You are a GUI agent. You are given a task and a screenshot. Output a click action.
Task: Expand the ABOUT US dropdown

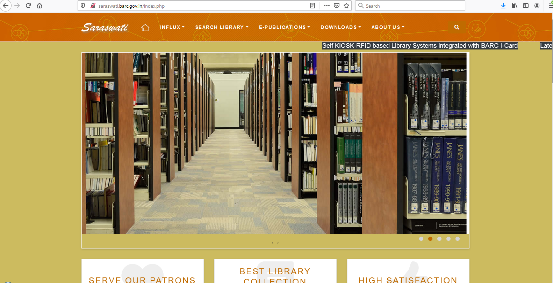pos(388,27)
